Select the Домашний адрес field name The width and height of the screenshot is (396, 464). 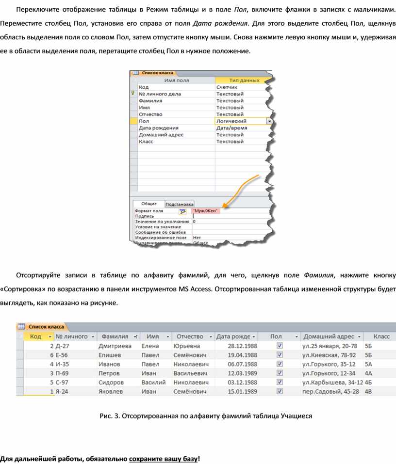coord(161,135)
